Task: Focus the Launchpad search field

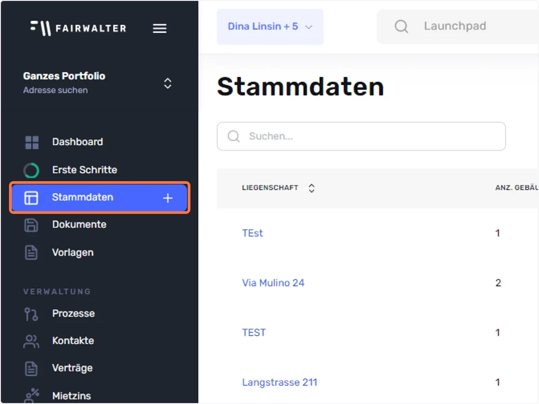Action: point(458,26)
